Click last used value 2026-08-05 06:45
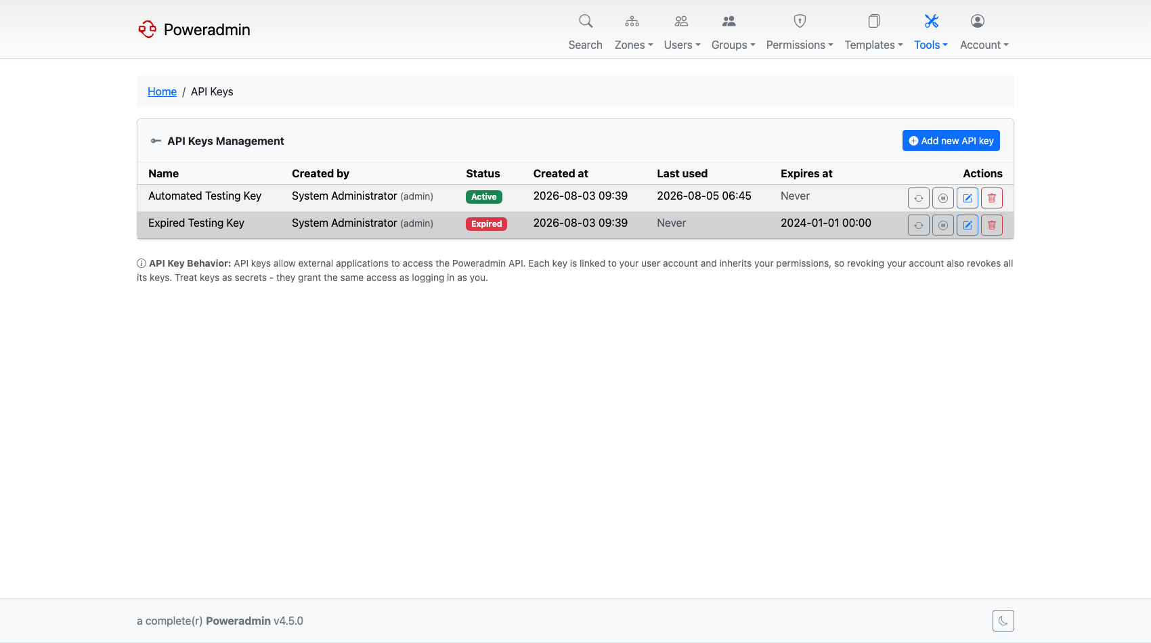This screenshot has width=1151, height=643. pyautogui.click(x=704, y=196)
